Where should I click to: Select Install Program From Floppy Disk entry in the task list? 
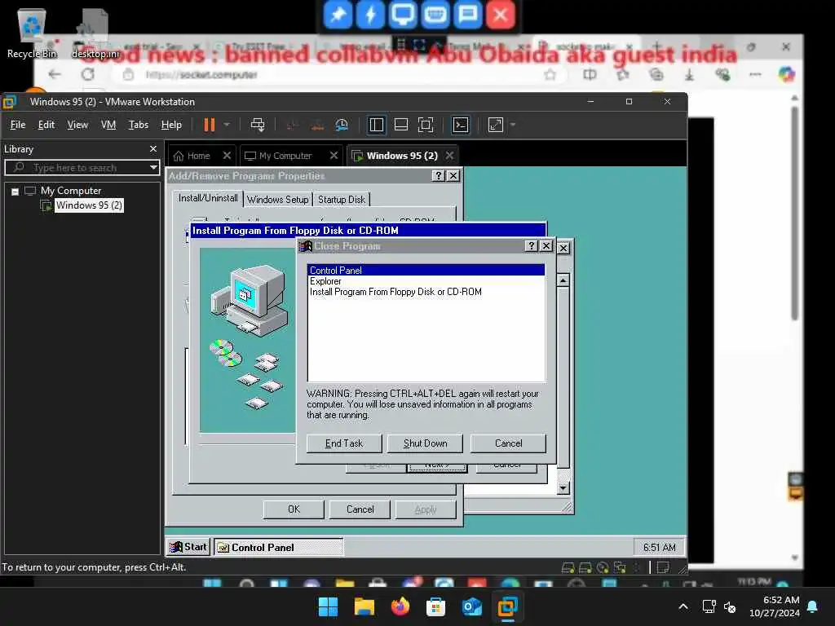(395, 292)
